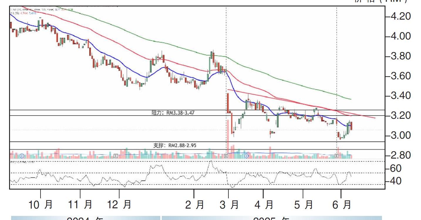
Task: Click the dividend D marker in mid-March
Action: pos(247,156)
